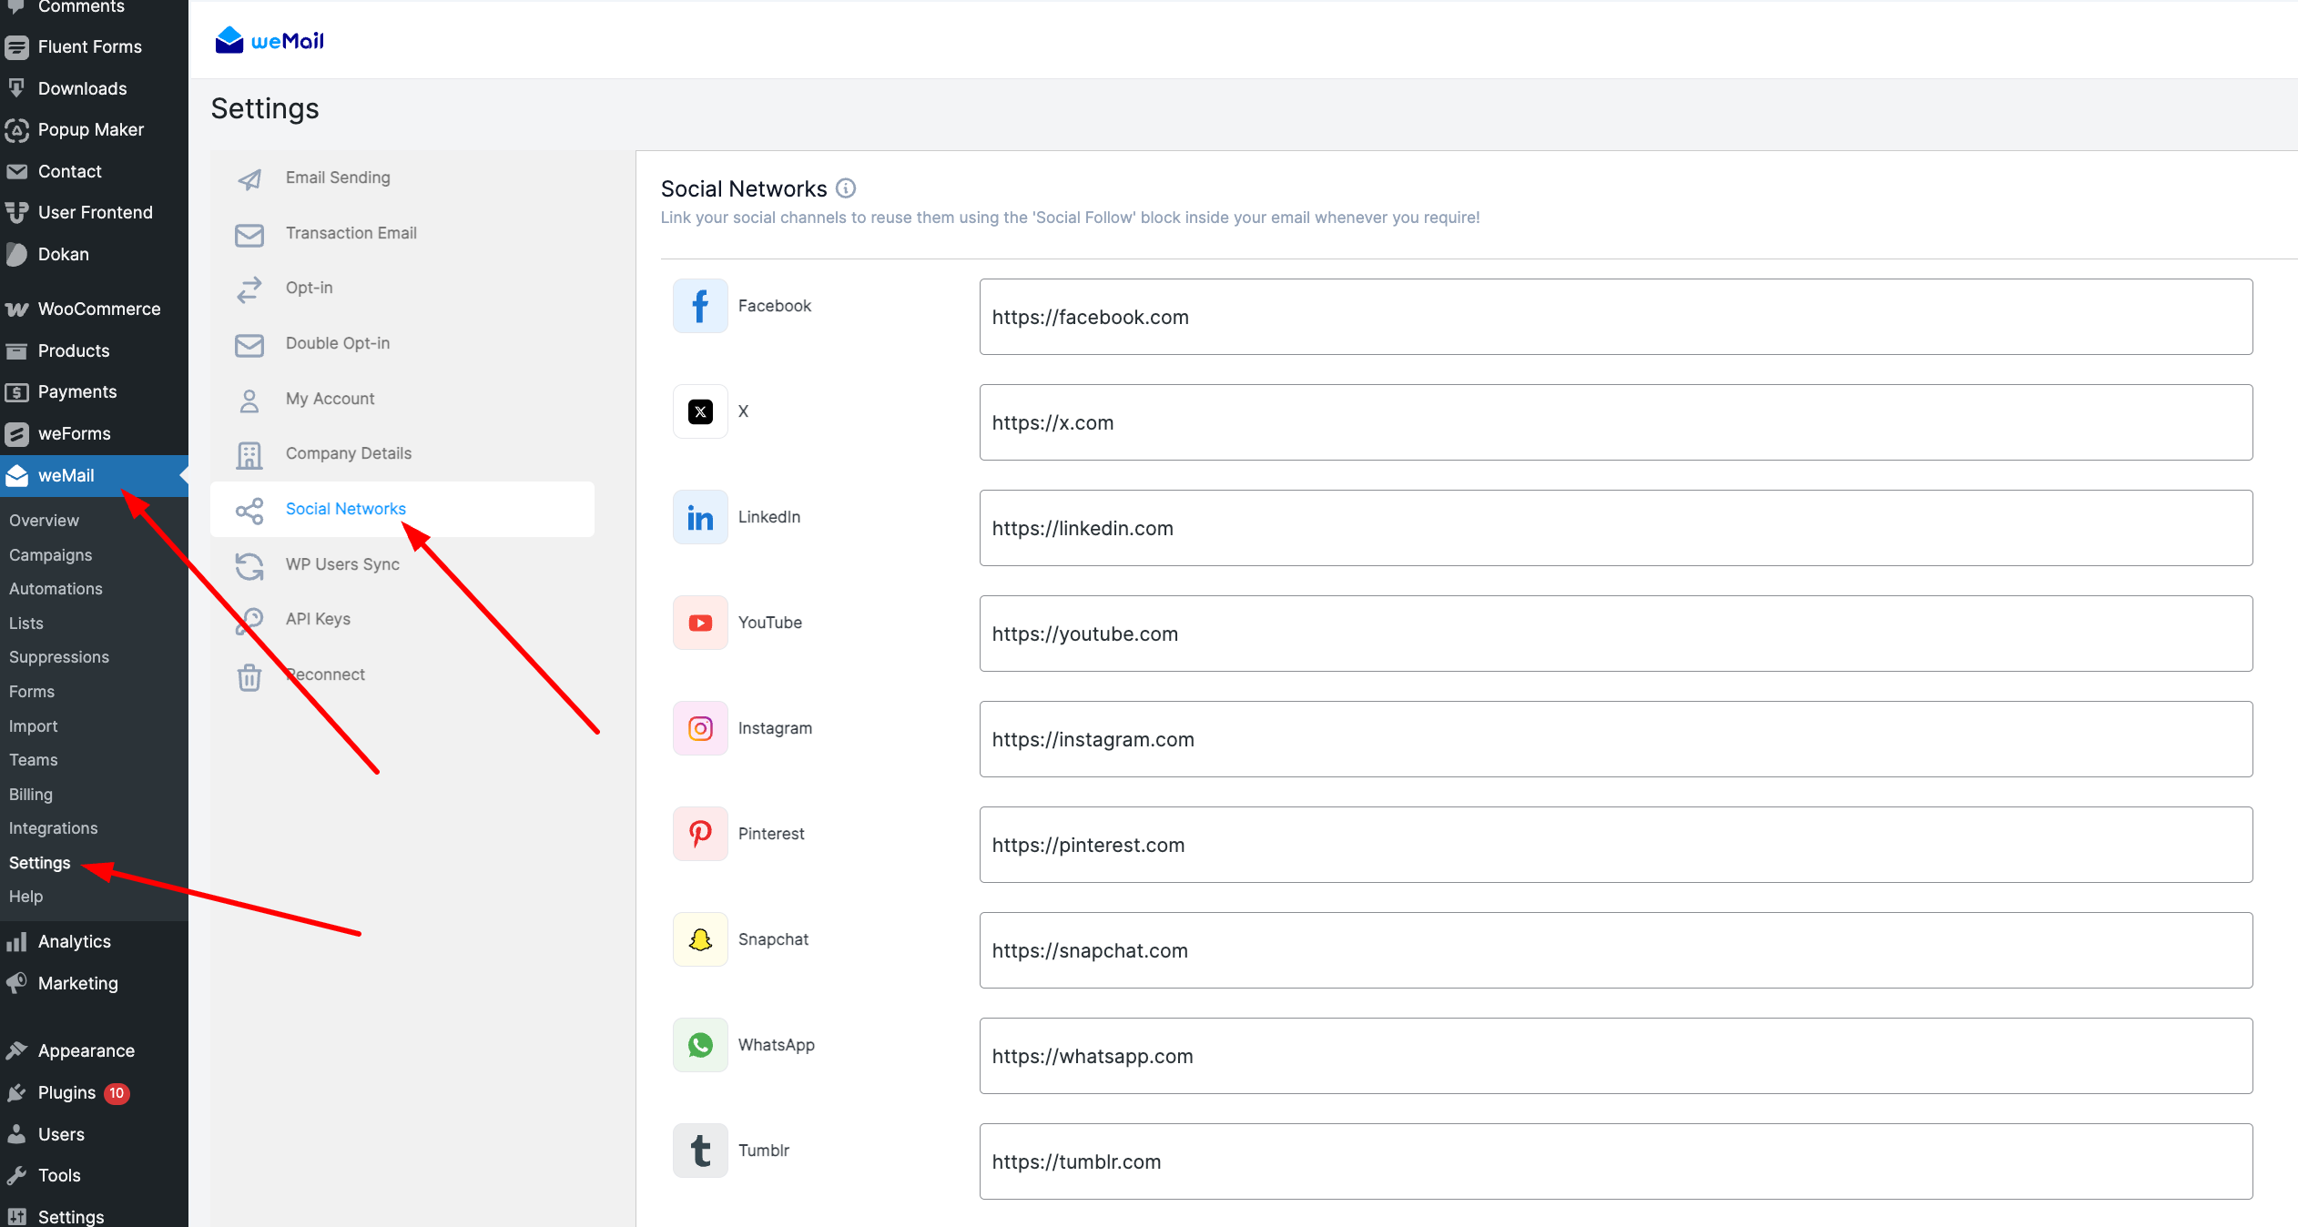2298x1227 pixels.
Task: Click into the X URL field
Action: point(1615,422)
